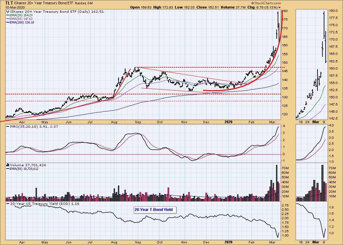Click the 20-Year T-Bond Yield annotation box
The width and height of the screenshot is (343, 245).
155,210
